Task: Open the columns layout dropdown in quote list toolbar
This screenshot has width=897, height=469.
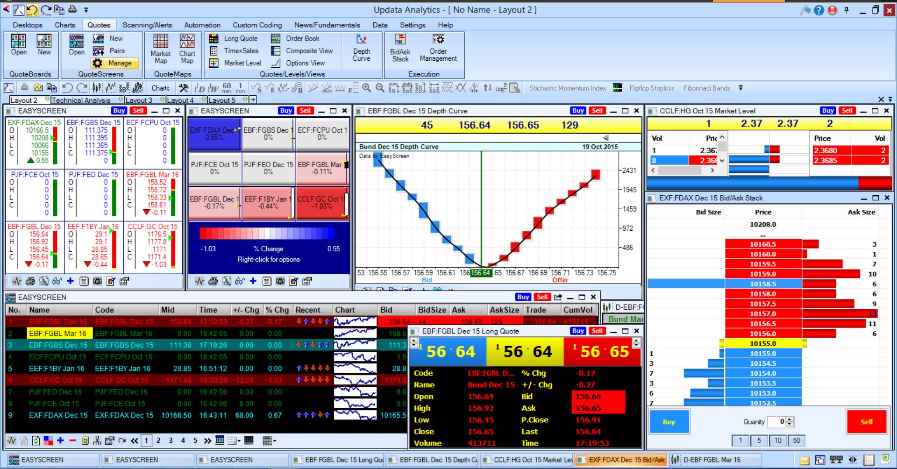Action: coord(269,441)
